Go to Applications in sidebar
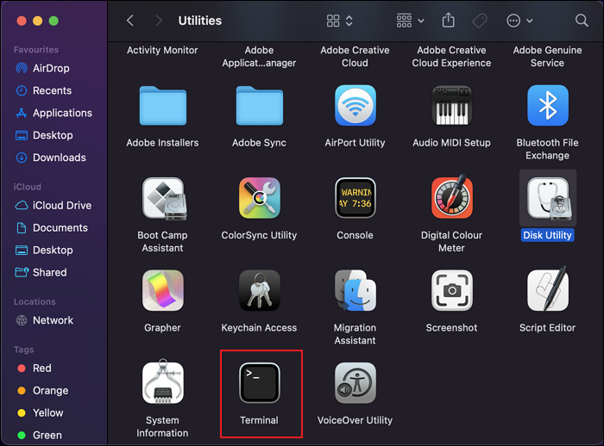This screenshot has height=446, width=604. point(53,113)
